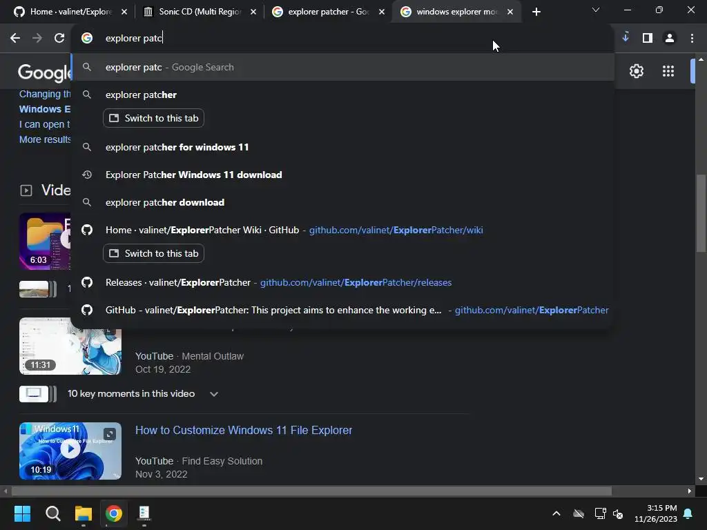Choose 'explorer patcher for windows 11' suggestion
Viewport: 707px width, 530px height.
[342, 148]
